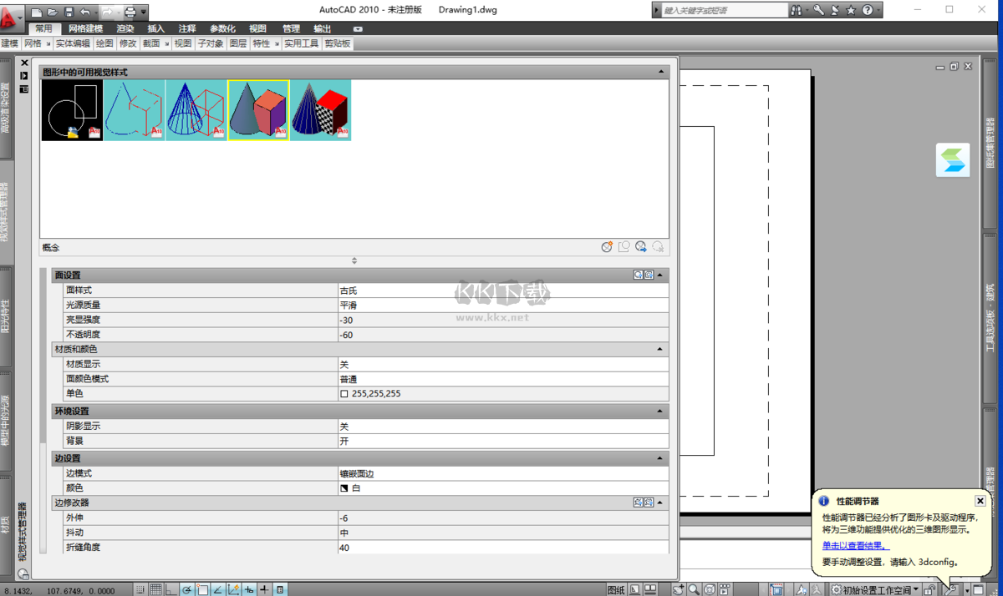Collapse the 面设置 section

658,275
